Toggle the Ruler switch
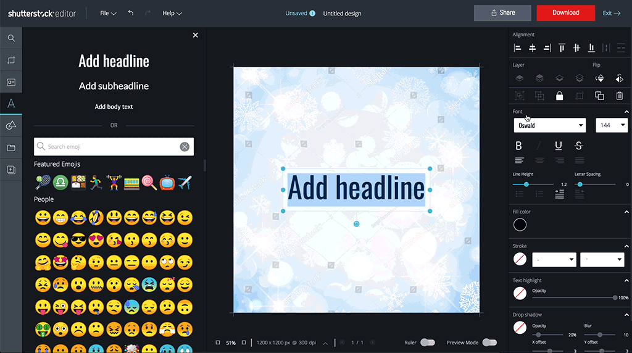The height and width of the screenshot is (353, 632). (428, 343)
